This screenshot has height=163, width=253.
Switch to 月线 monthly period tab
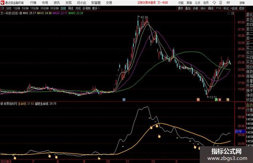point(78,8)
